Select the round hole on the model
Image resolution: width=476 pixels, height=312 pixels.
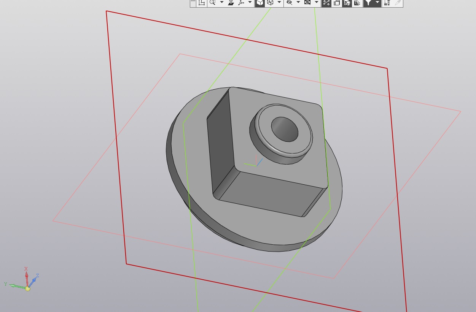click(285, 129)
